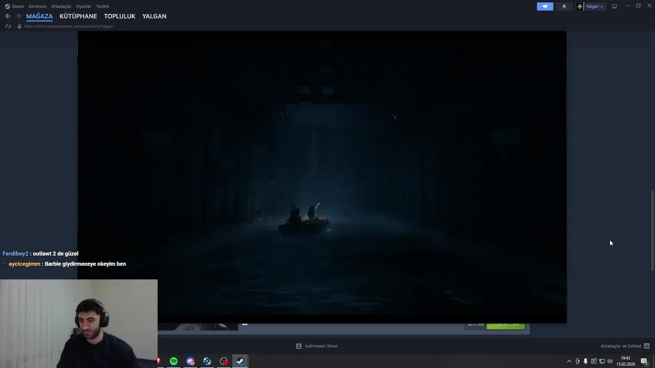
Task: Reload the store page
Action: (8, 26)
